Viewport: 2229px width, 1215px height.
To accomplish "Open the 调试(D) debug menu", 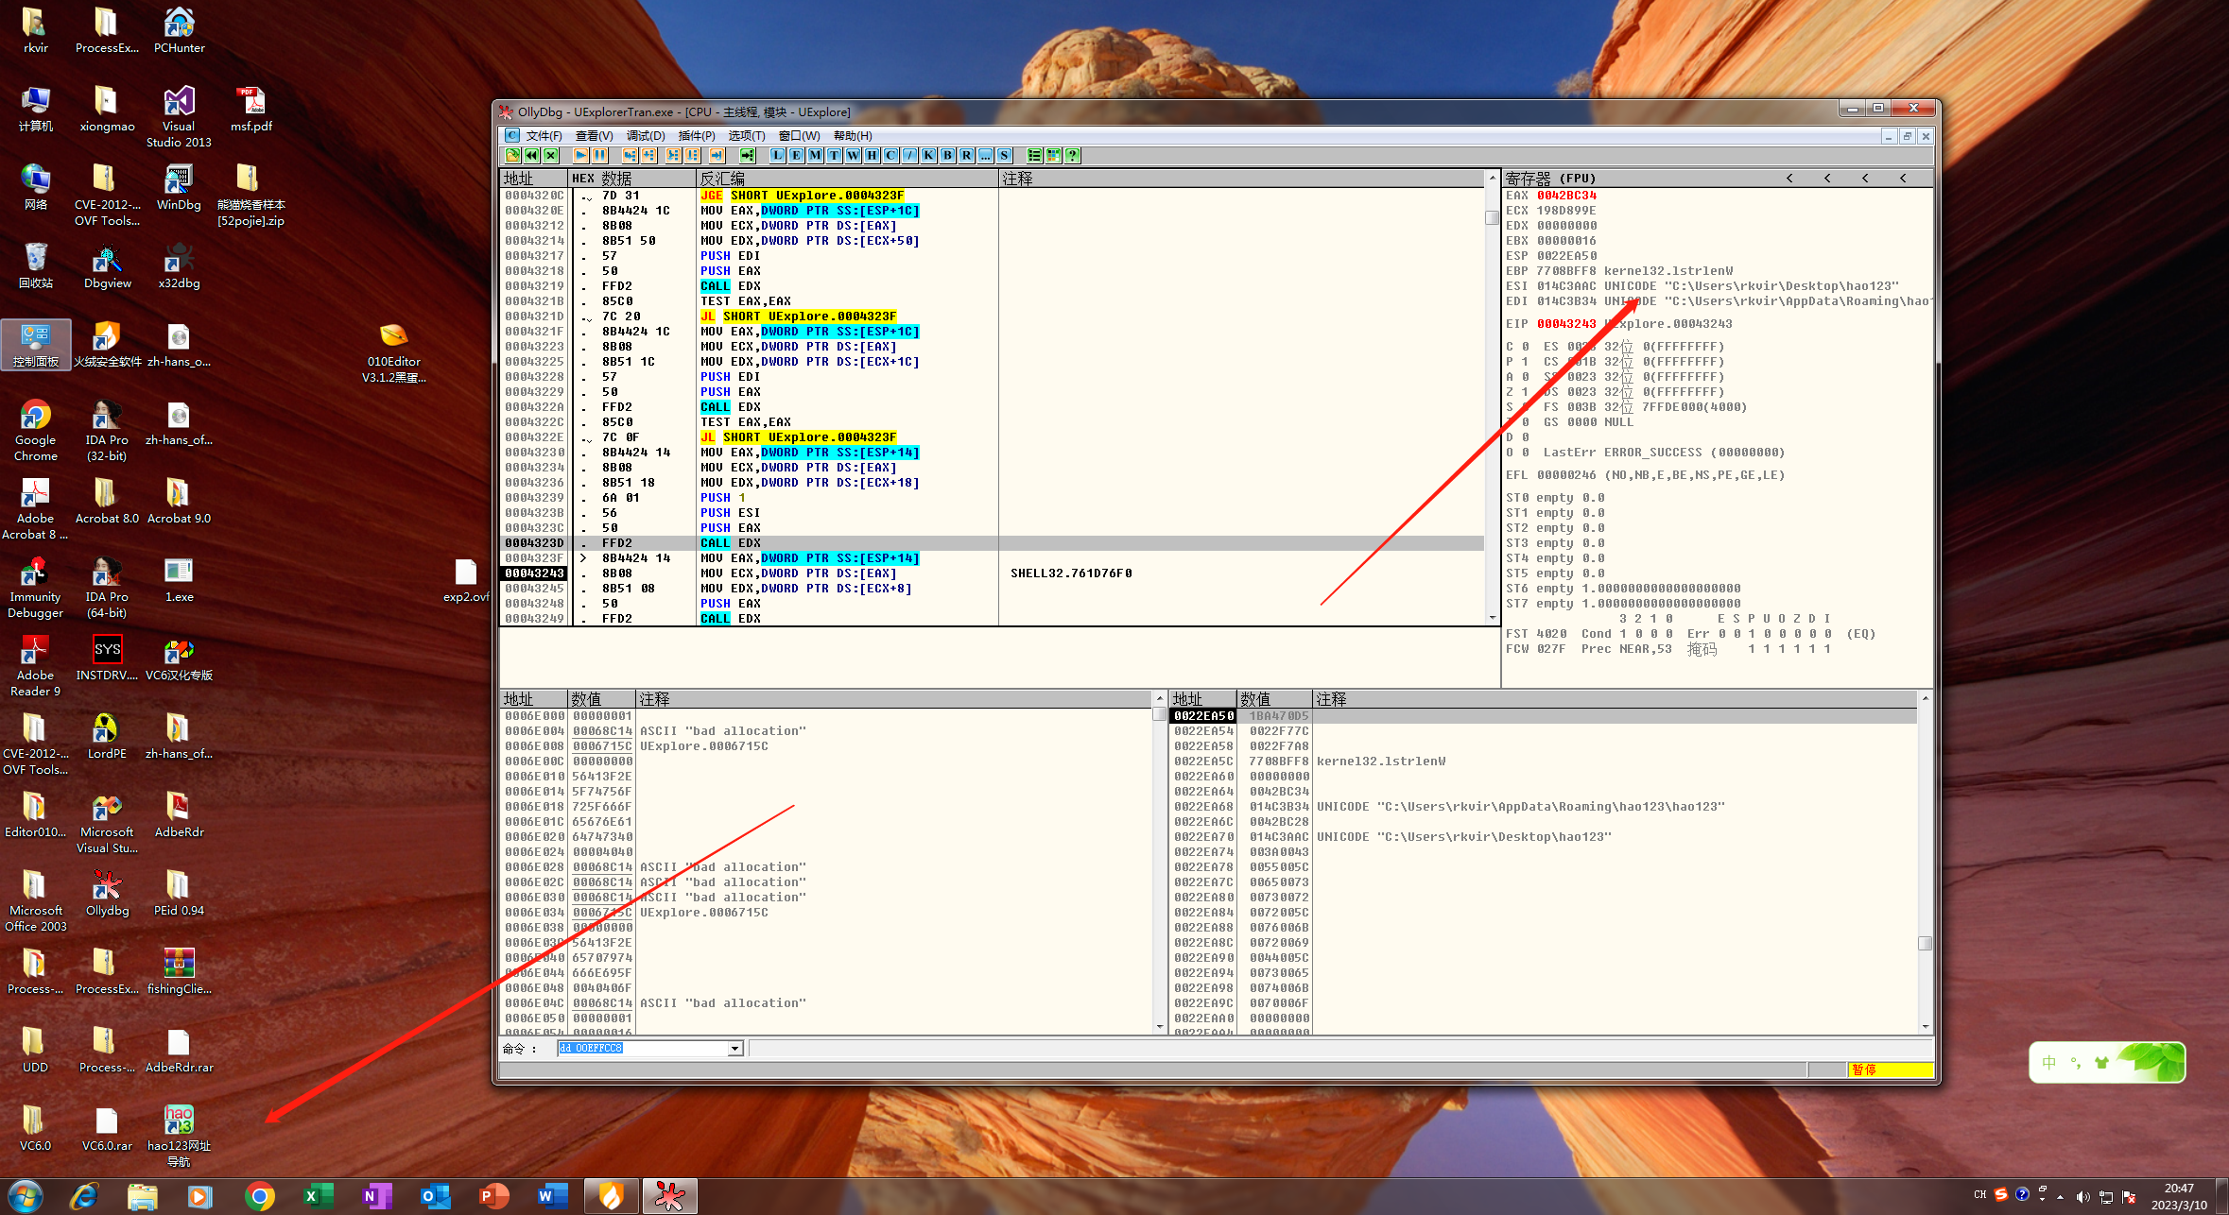I will 645,136.
